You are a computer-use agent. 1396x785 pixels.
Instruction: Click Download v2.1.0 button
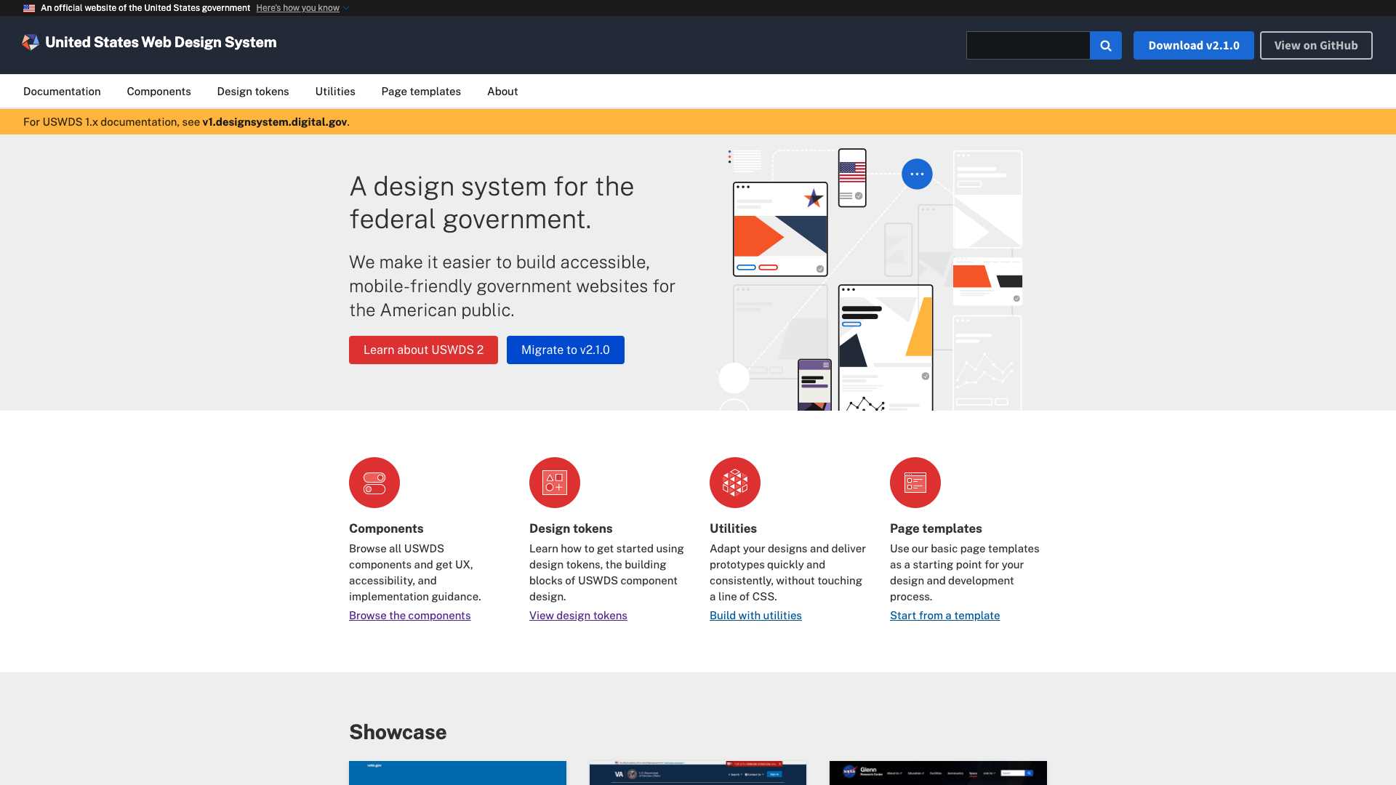[x=1193, y=45]
